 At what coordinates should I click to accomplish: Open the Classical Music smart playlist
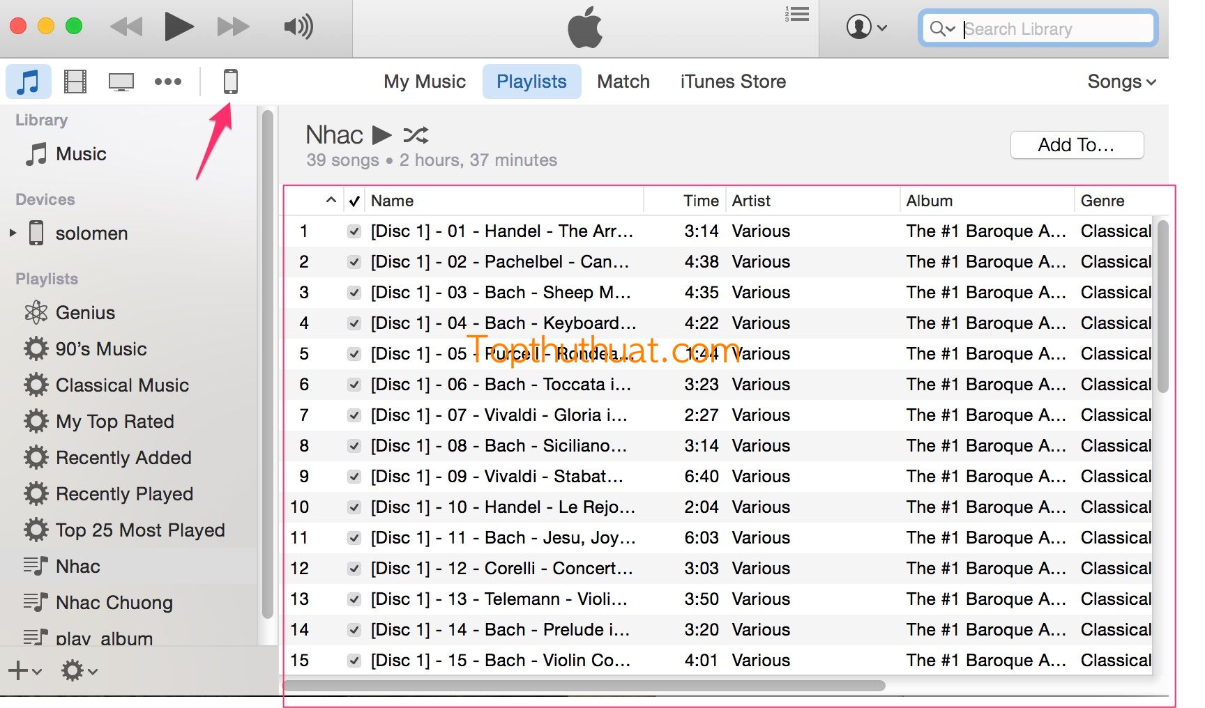(129, 385)
